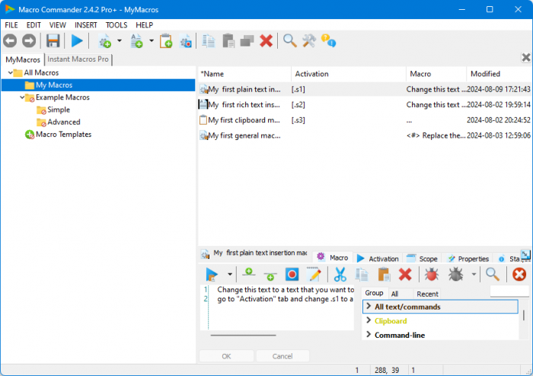Click the horizontal scrollbar under the macro text
Image resolution: width=533 pixels, height=376 pixels.
tap(243, 335)
